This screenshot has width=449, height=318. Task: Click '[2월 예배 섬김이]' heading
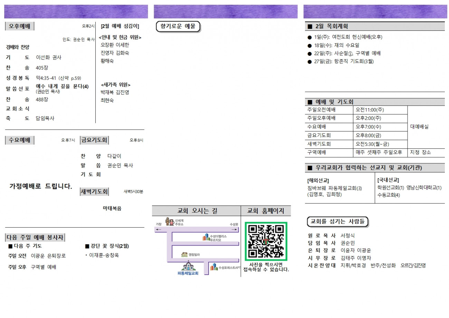120,26
